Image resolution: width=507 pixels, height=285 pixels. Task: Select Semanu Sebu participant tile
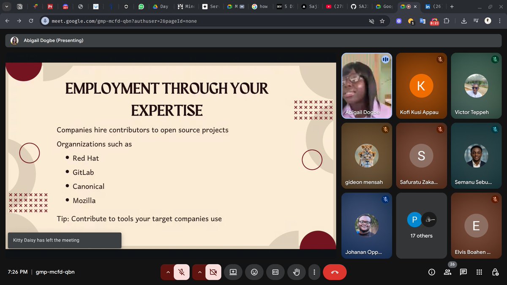[x=476, y=155]
